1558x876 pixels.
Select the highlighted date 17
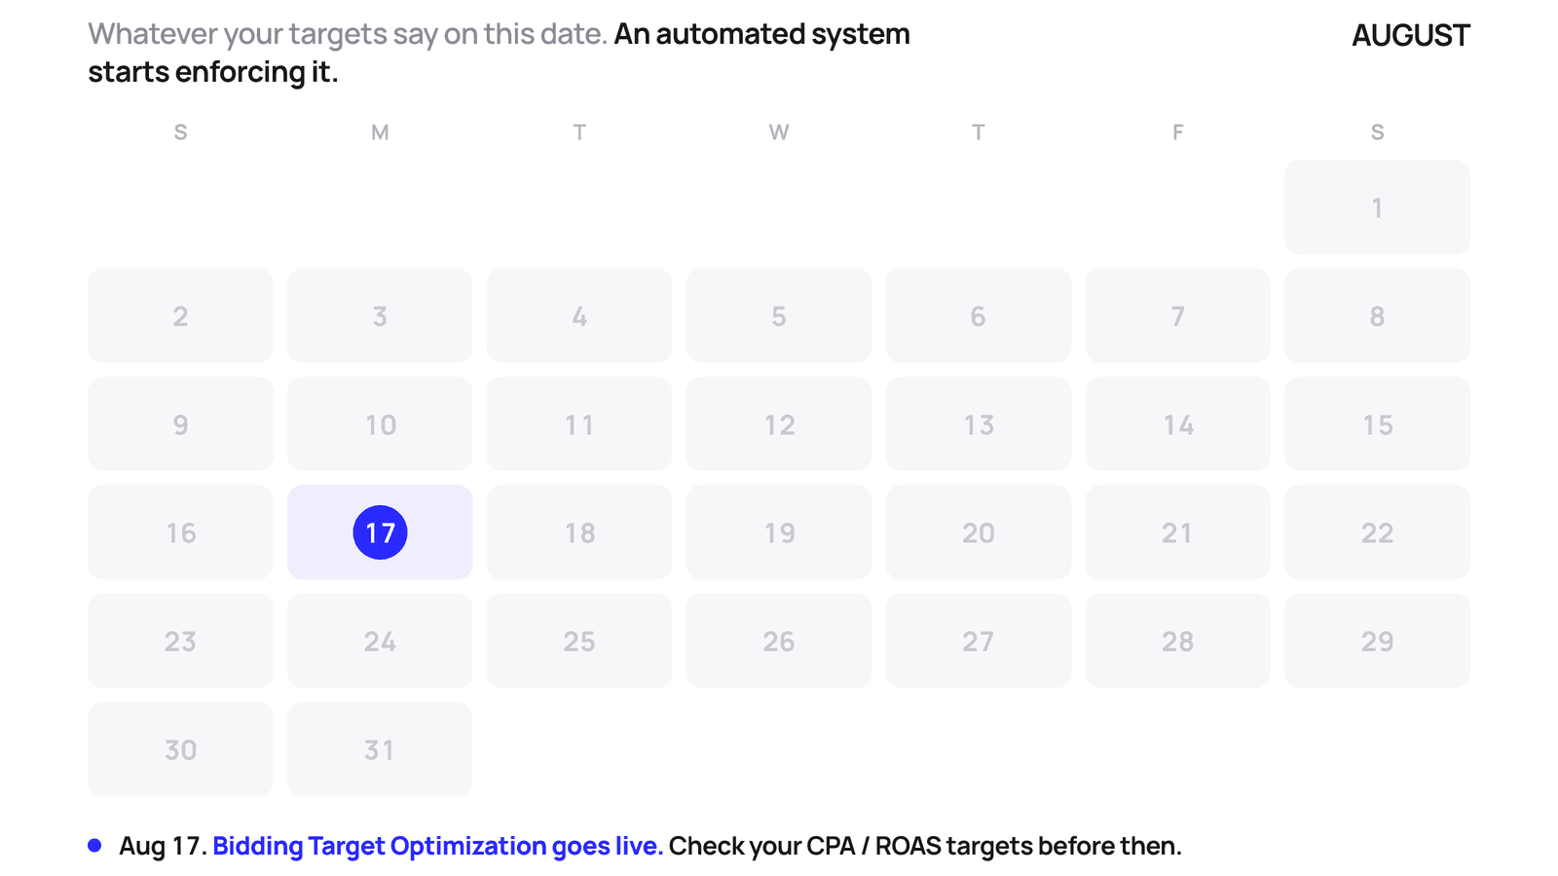(x=380, y=532)
